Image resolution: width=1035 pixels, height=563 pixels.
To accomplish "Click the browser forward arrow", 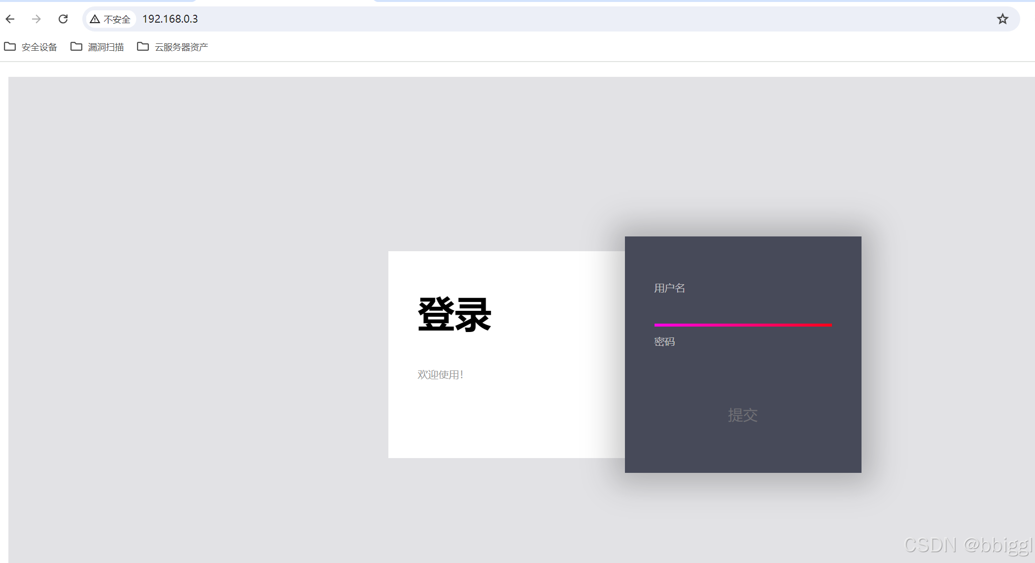I will (36, 19).
